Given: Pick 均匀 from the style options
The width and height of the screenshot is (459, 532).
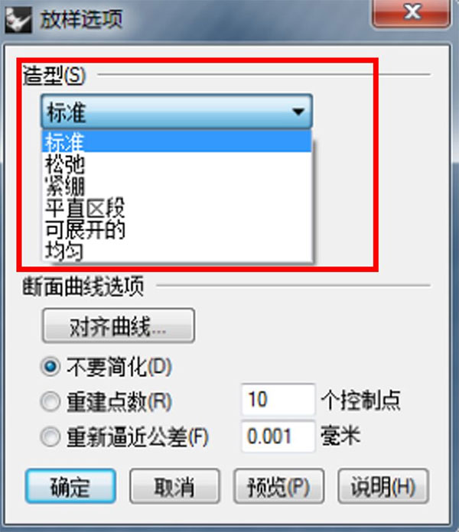Looking at the screenshot, I should [x=177, y=251].
